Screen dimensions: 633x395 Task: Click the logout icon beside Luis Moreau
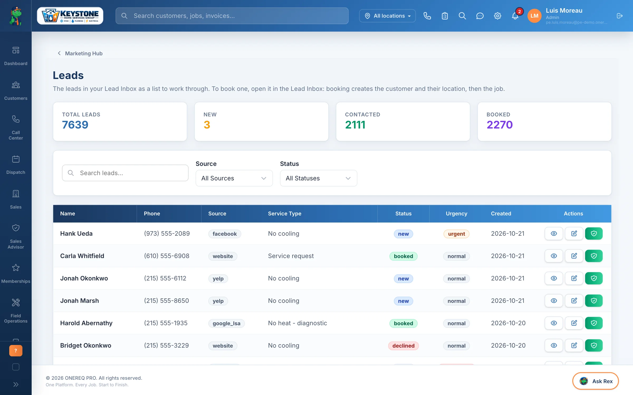[x=620, y=16]
